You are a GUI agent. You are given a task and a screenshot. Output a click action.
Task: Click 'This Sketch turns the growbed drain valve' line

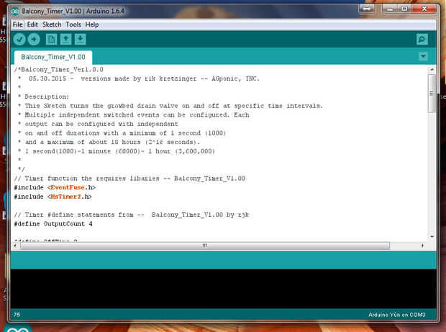[x=170, y=106]
